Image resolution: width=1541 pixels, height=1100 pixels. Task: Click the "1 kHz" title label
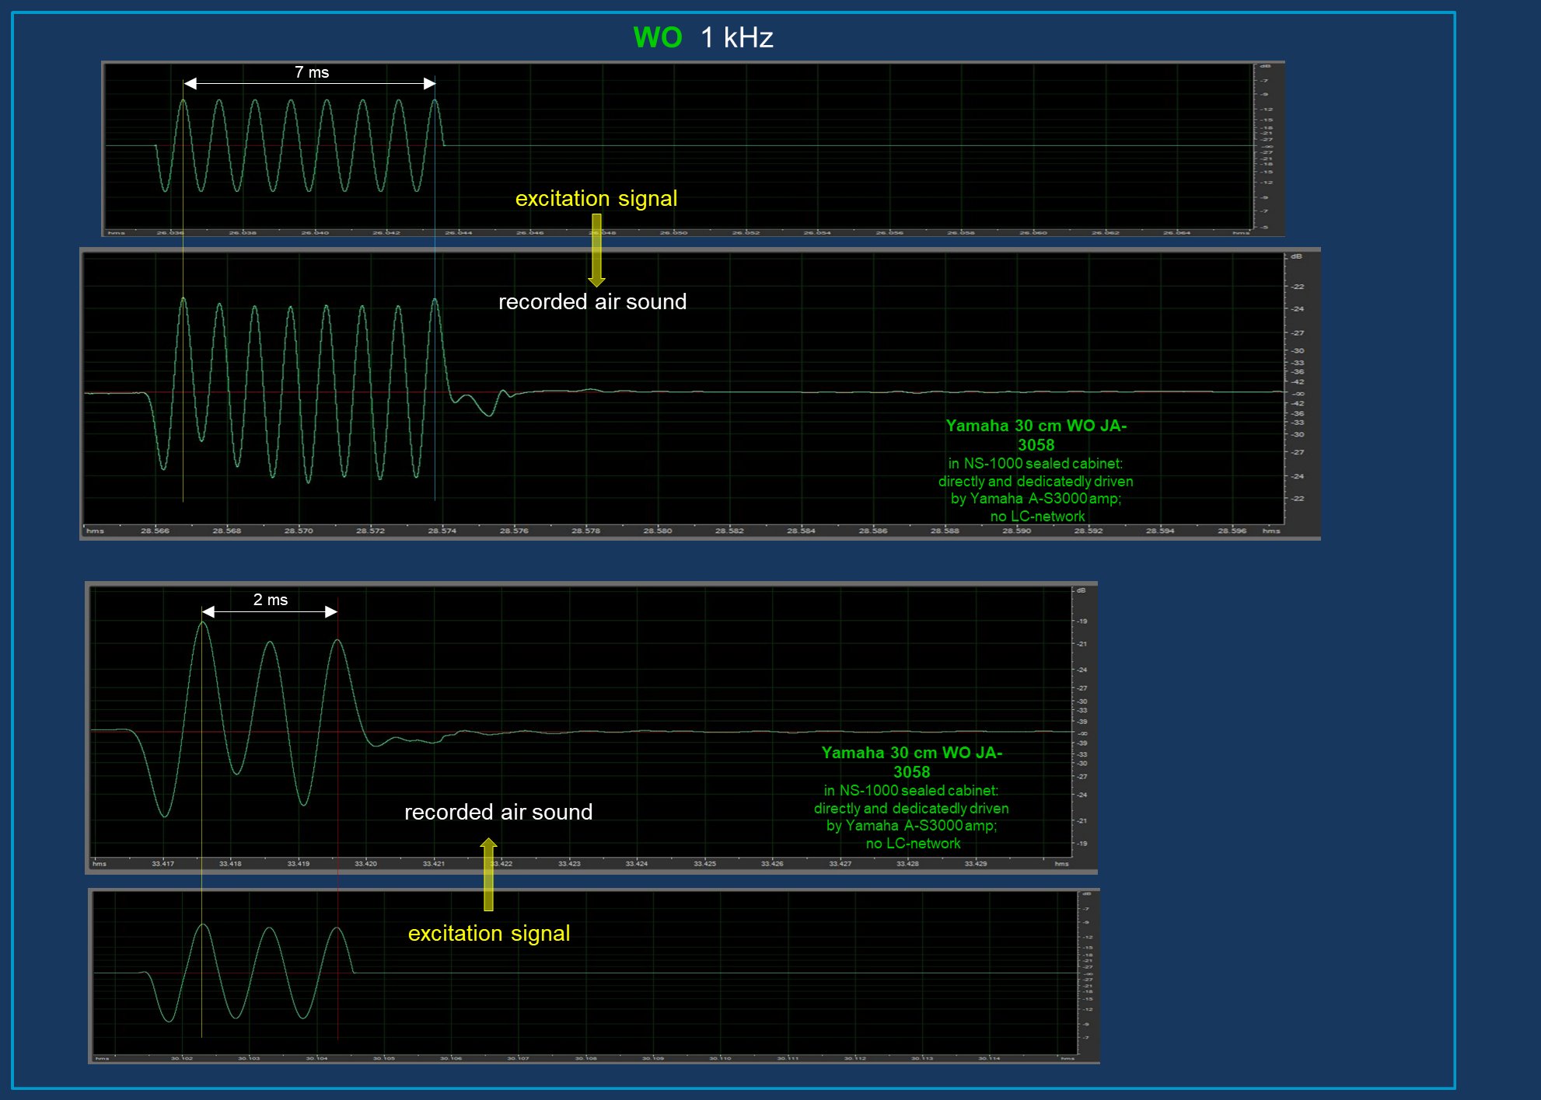click(736, 37)
